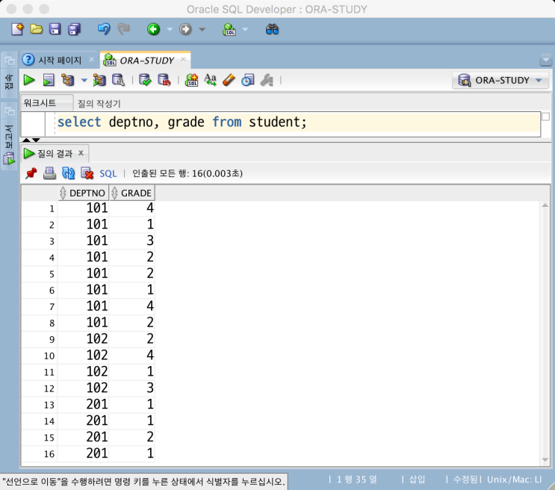Go back with the green arrow
This screenshot has height=490, width=555.
[154, 29]
